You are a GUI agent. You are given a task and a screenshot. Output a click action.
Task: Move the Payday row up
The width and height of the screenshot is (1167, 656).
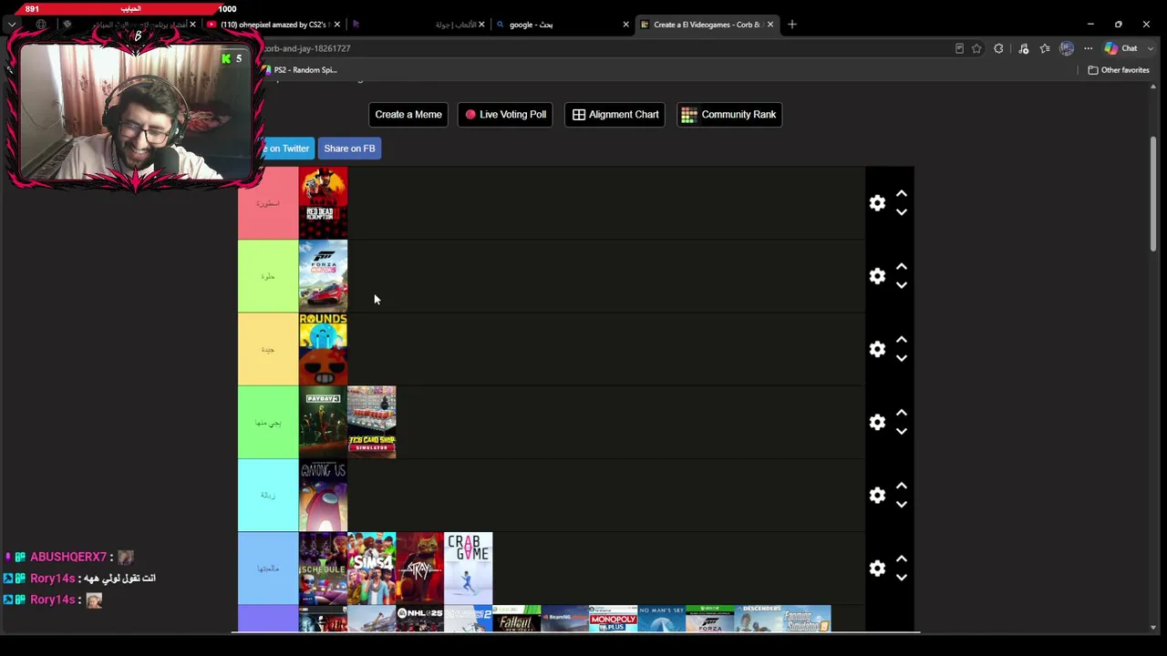coord(902,412)
